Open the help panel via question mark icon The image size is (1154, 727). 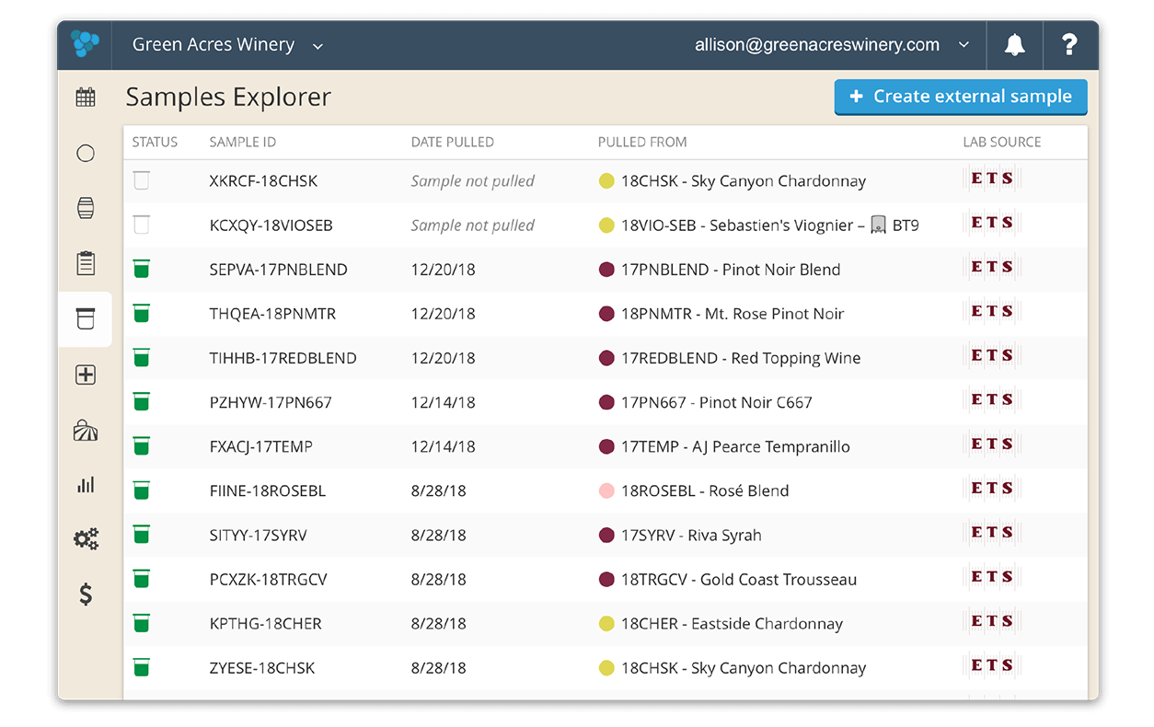coord(1069,44)
